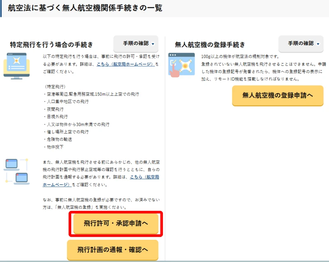Select text 方は、「無人航空機の登録」を実施ください。
The width and height of the screenshot is (329, 262).
pos(85,207)
